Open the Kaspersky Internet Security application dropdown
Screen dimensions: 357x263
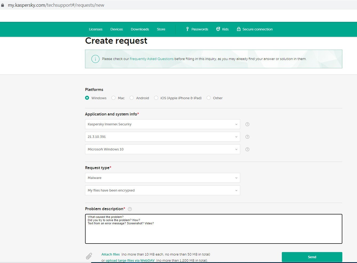click(162, 124)
